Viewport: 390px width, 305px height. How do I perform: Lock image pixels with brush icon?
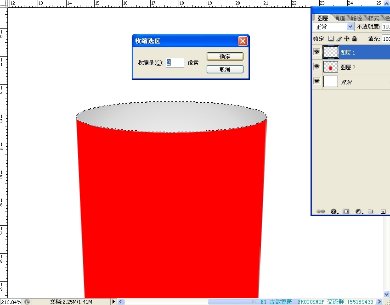tap(339, 39)
